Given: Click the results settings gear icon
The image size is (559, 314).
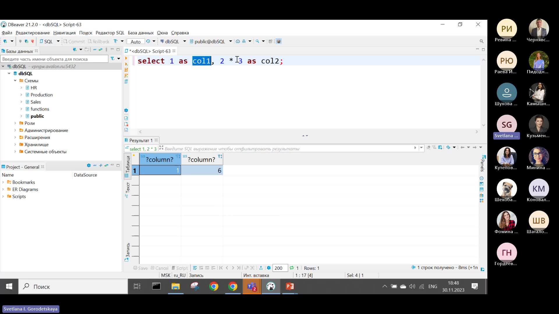Looking at the screenshot, I should 269,268.
